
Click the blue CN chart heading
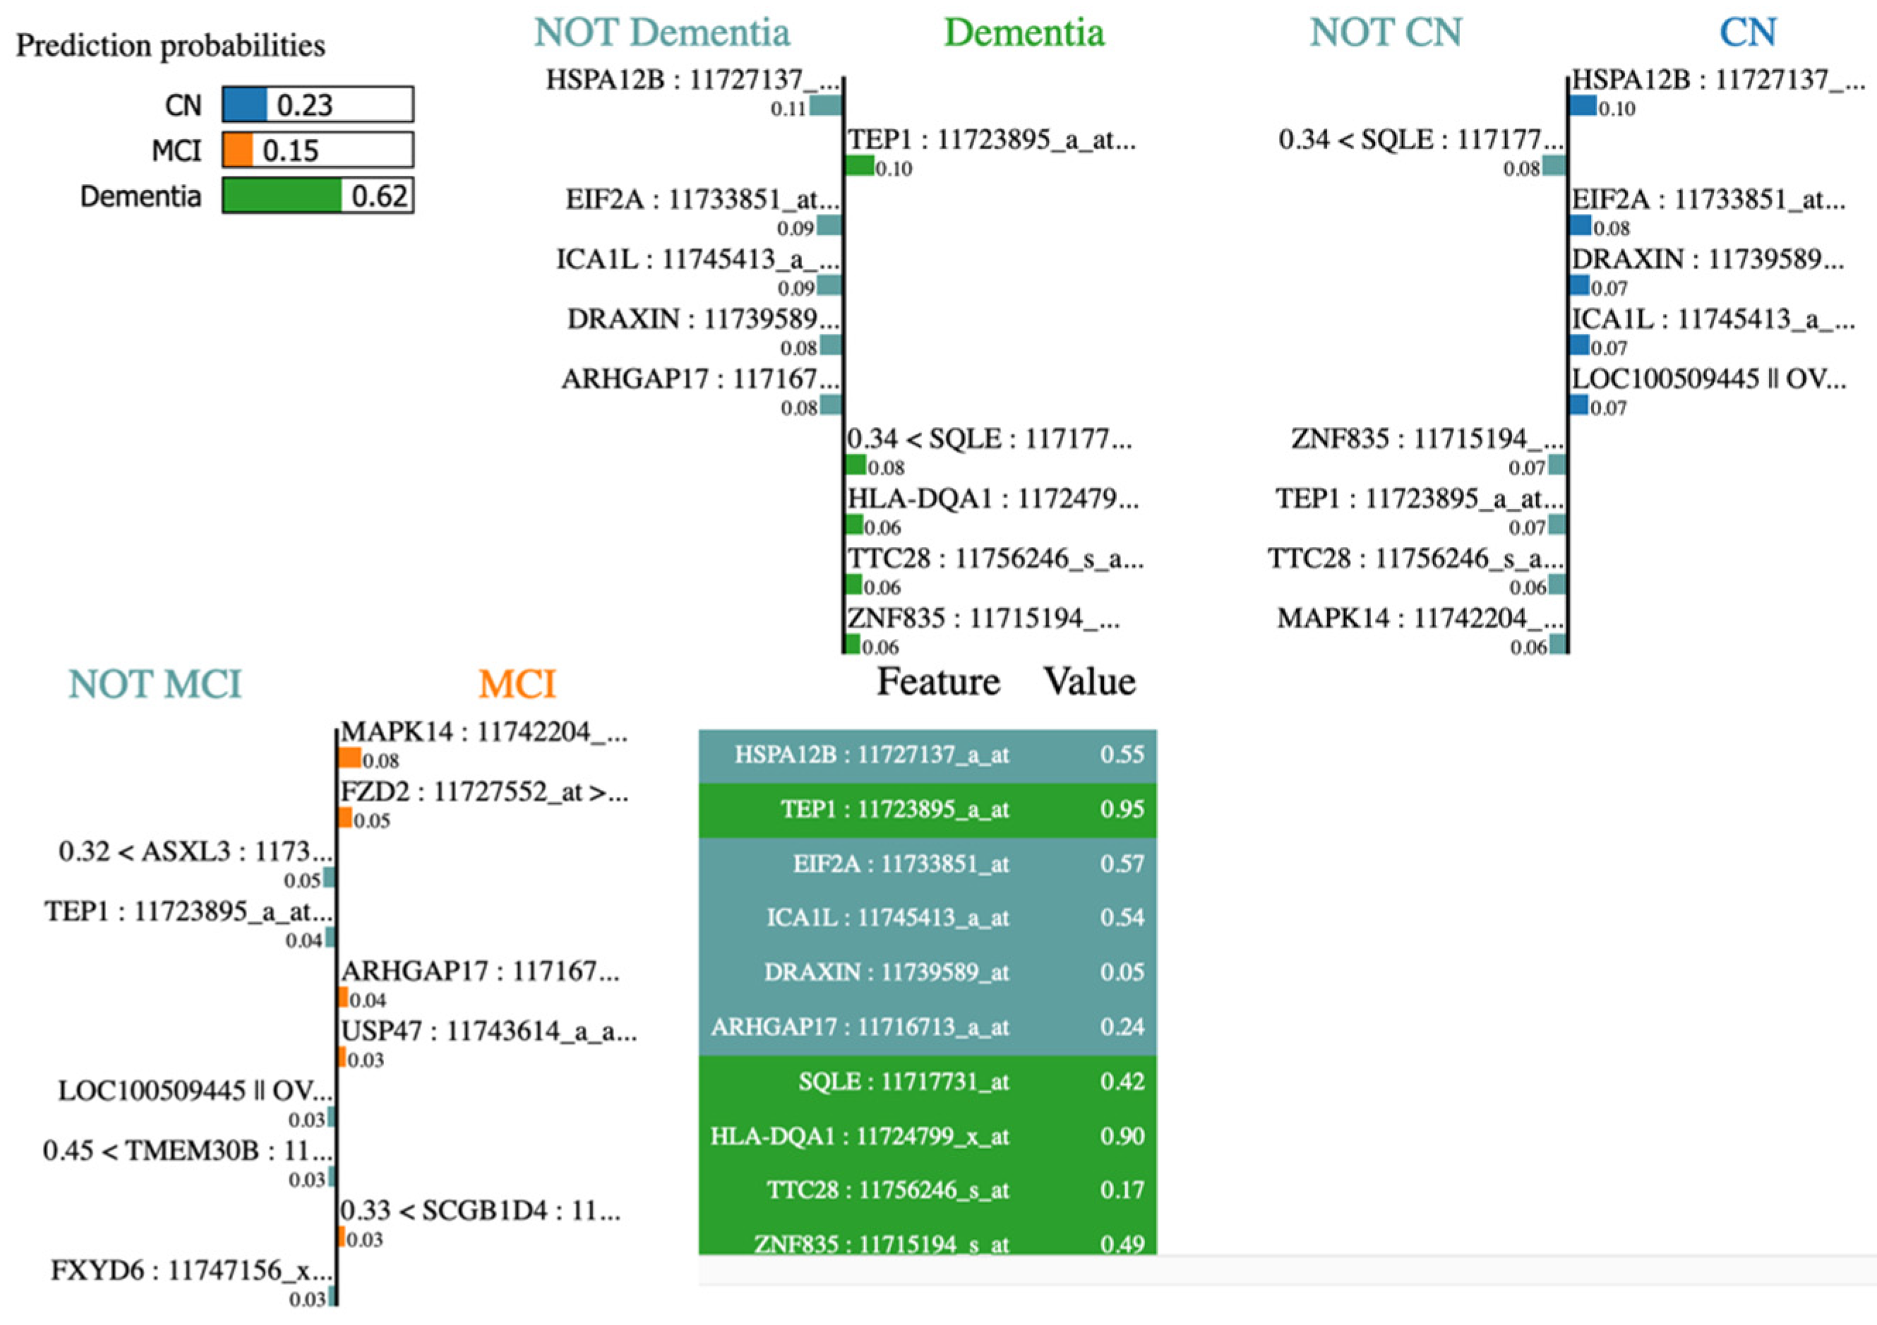1747,33
